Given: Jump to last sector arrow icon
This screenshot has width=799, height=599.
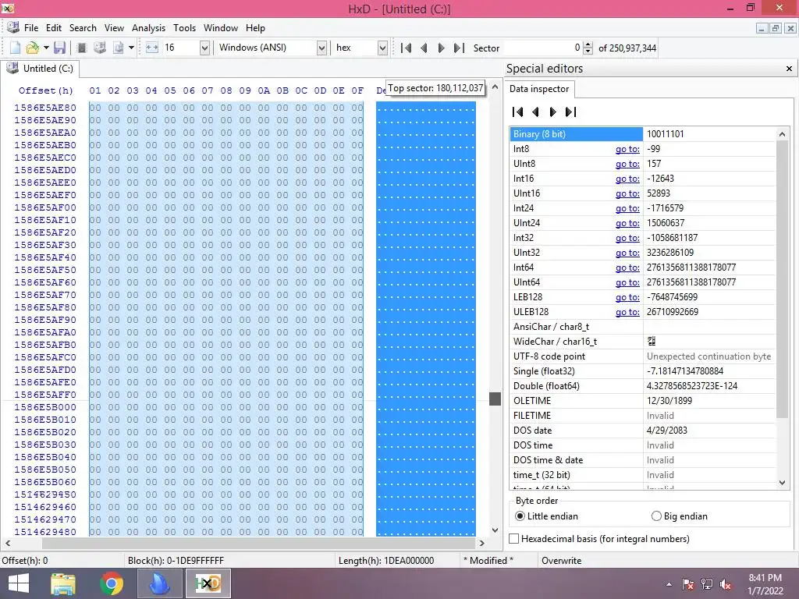Looking at the screenshot, I should (x=459, y=48).
